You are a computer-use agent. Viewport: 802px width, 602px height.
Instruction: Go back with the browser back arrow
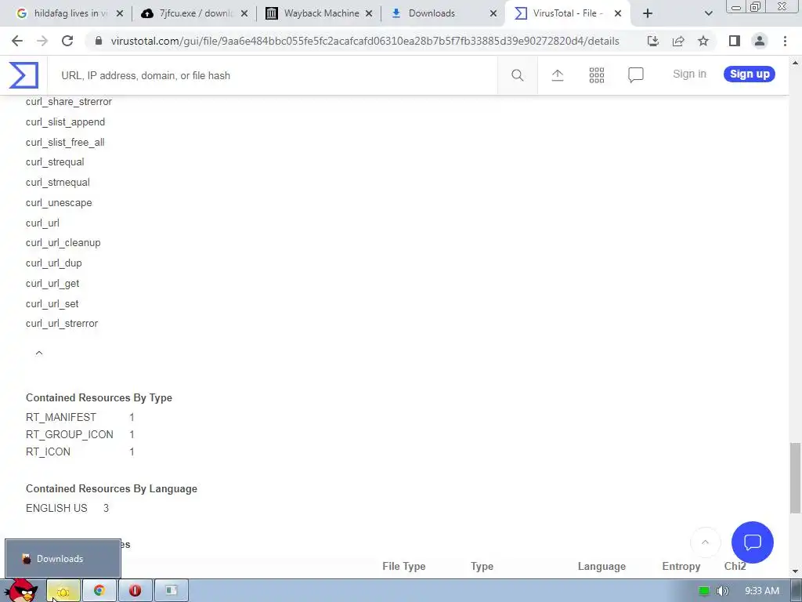click(x=17, y=41)
